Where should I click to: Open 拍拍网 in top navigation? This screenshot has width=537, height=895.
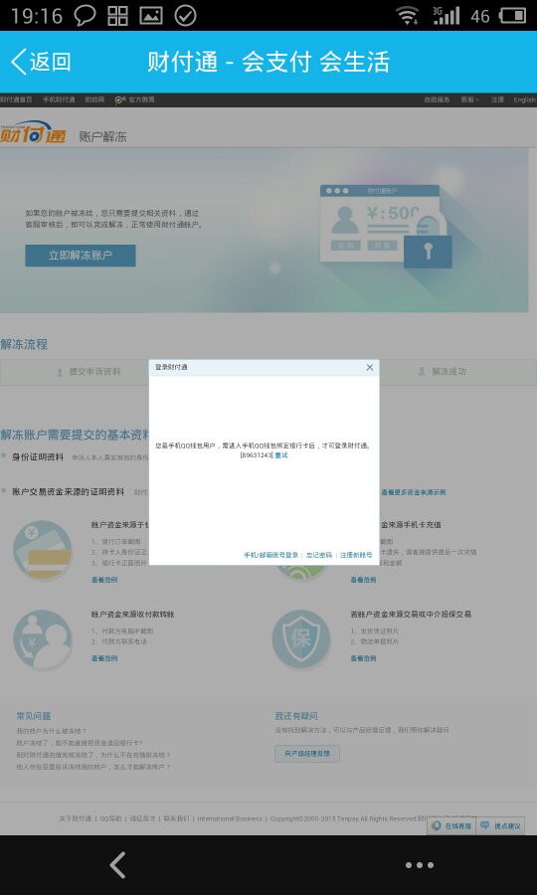click(94, 99)
